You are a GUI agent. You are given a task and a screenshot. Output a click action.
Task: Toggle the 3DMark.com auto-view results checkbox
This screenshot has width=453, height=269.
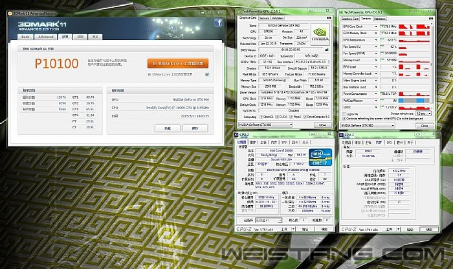pos(206,74)
